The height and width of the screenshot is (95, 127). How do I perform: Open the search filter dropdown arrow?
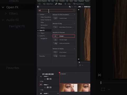pyautogui.click(x=72, y=7)
